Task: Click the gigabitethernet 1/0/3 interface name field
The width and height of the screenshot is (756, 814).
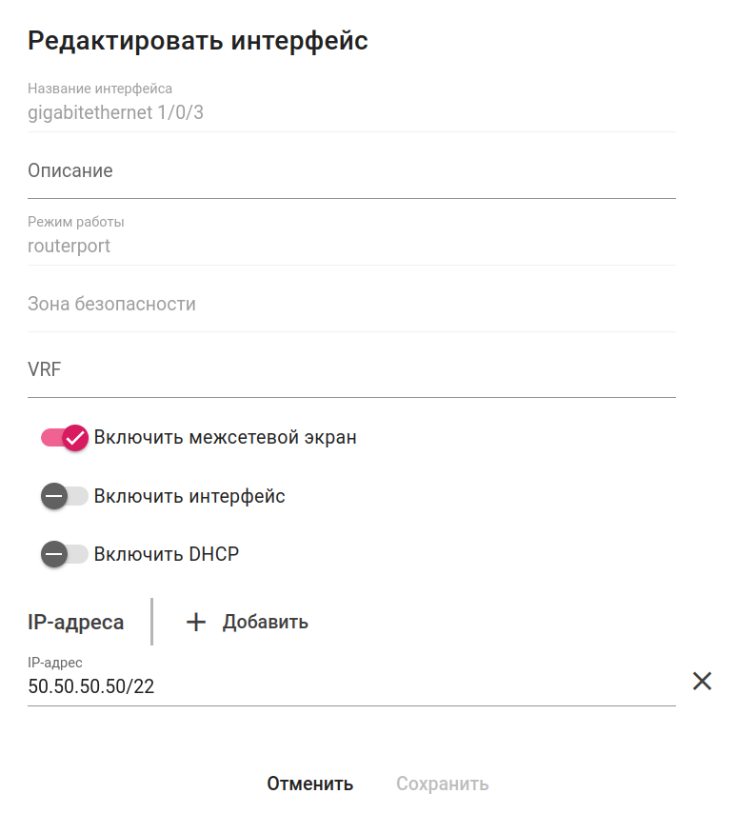Action: pyautogui.click(x=350, y=113)
